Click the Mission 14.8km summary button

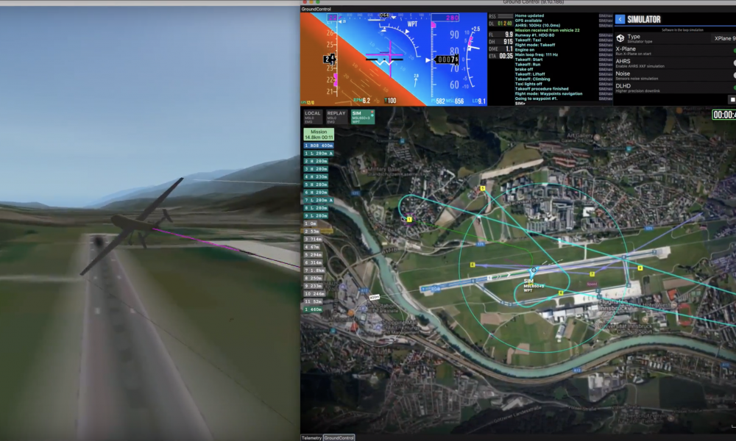point(319,135)
